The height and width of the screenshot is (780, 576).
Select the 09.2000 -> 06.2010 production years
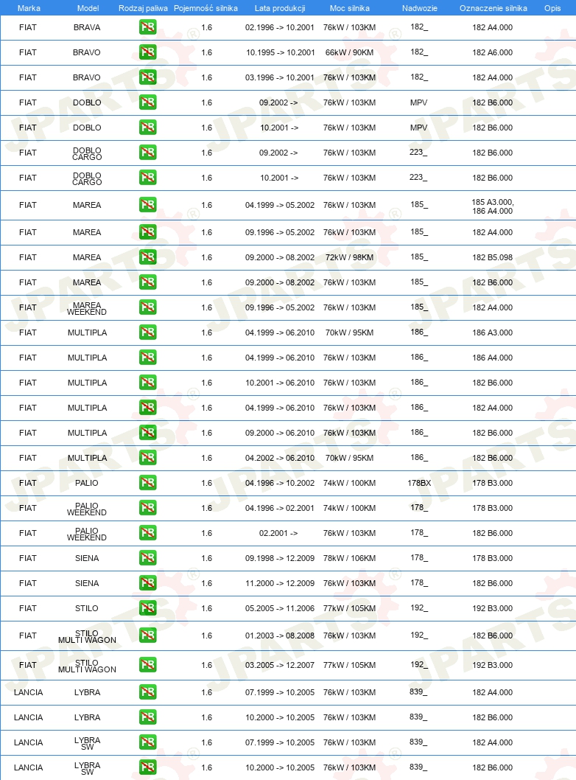(x=280, y=433)
